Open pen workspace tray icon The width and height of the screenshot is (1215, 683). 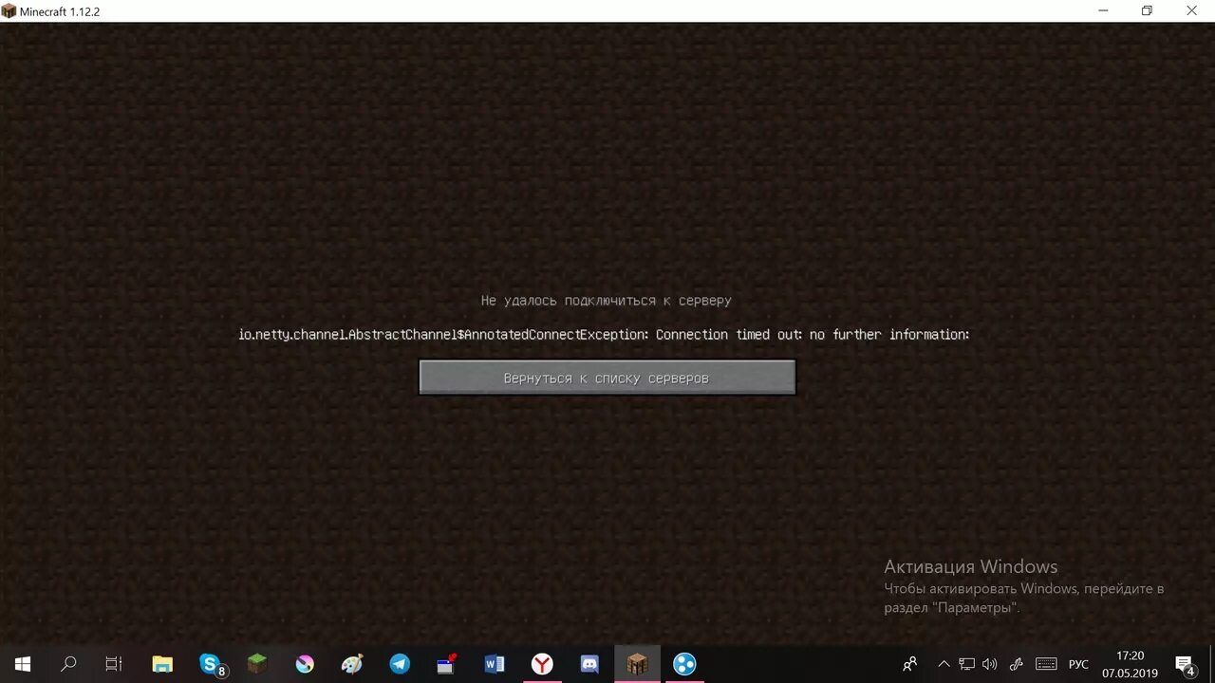tap(1016, 664)
